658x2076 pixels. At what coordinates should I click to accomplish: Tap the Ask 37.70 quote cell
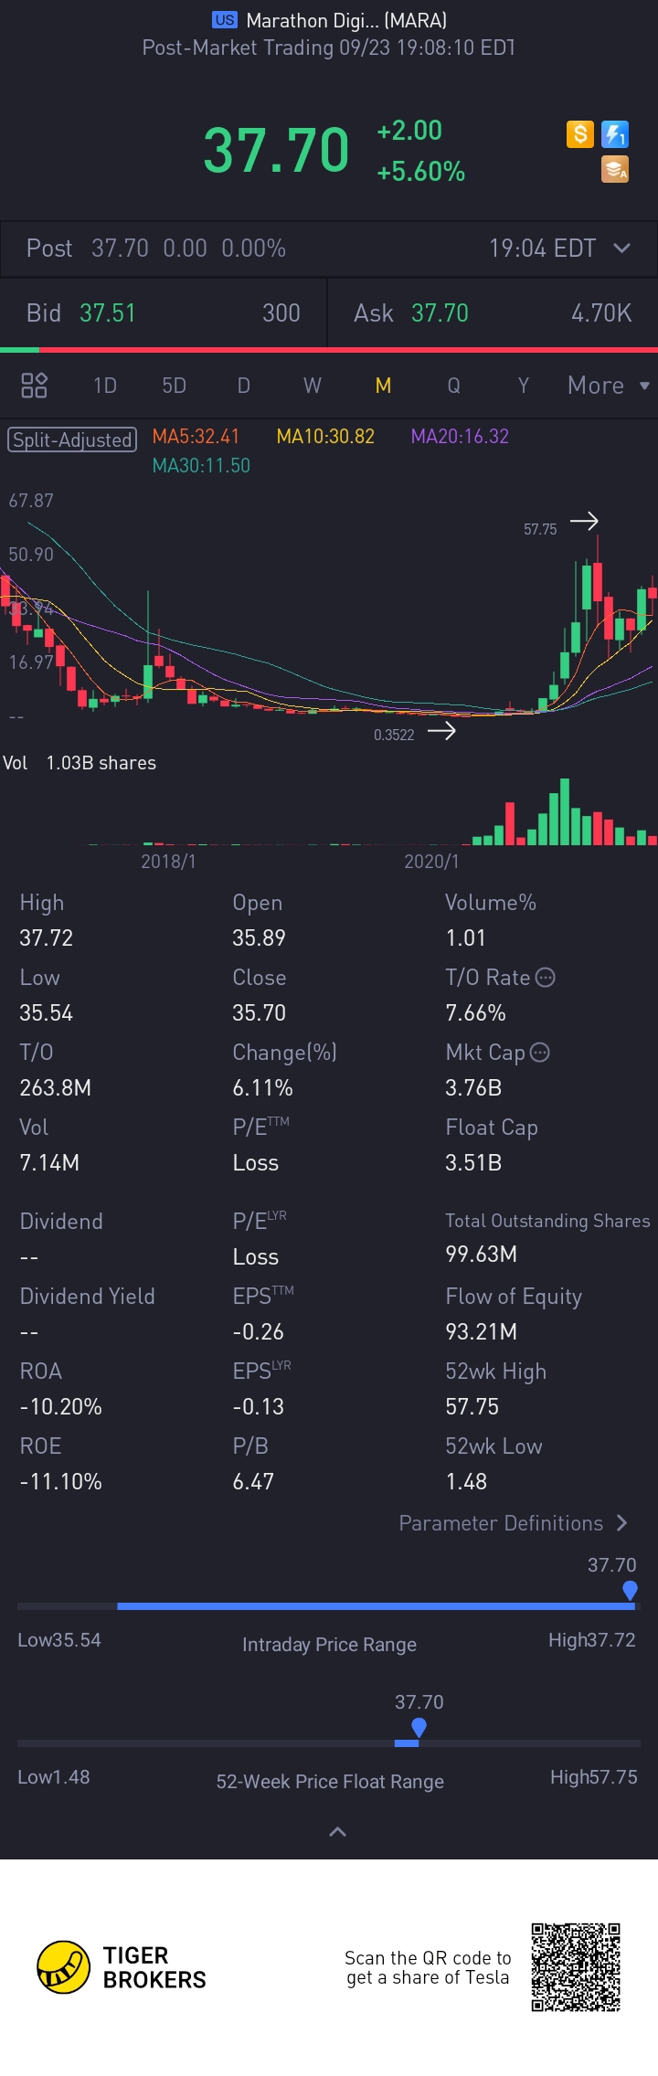(492, 313)
